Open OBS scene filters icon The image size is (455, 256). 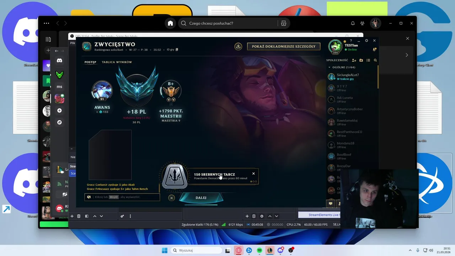86,216
